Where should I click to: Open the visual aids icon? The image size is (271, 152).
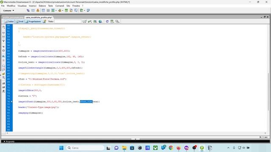click(118, 22)
